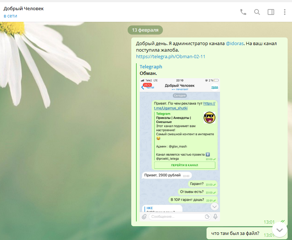The height and width of the screenshot is (240, 292).
Task: Start a voice call with Добрый Человек
Action: [x=243, y=12]
